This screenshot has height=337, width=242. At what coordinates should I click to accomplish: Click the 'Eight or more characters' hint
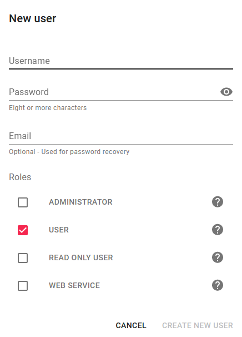tap(48, 108)
